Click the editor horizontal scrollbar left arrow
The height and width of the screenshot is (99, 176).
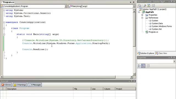pos(2,77)
